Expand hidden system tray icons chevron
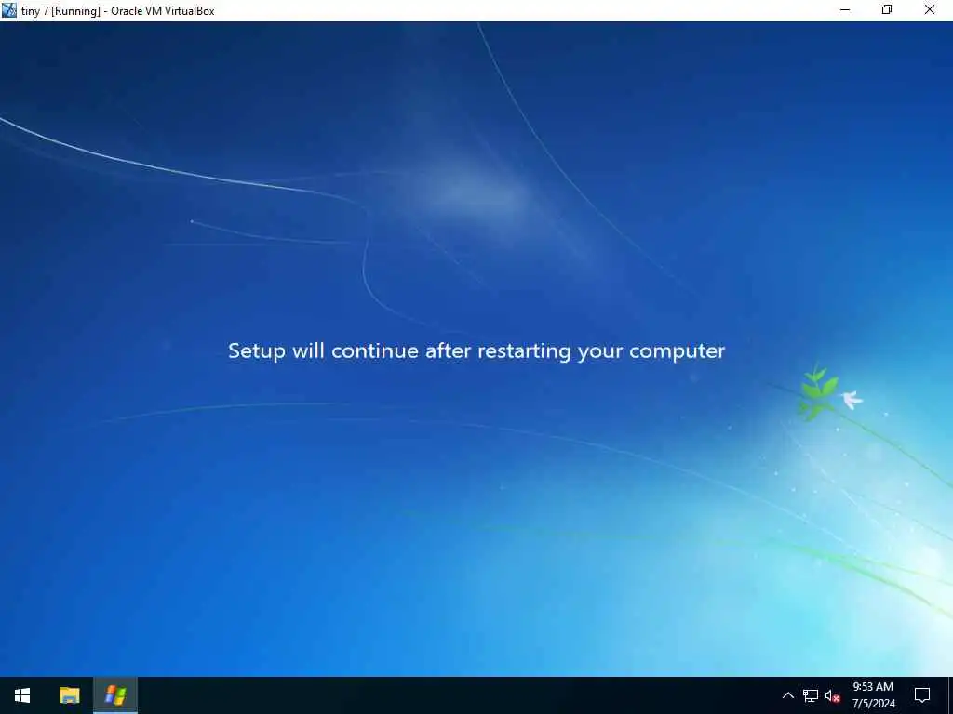 pyautogui.click(x=787, y=695)
